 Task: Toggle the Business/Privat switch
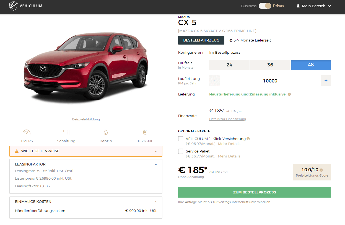pos(265,6)
